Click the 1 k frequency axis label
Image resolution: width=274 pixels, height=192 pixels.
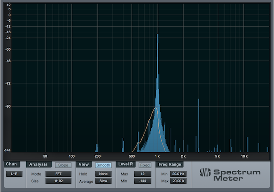click(158, 156)
